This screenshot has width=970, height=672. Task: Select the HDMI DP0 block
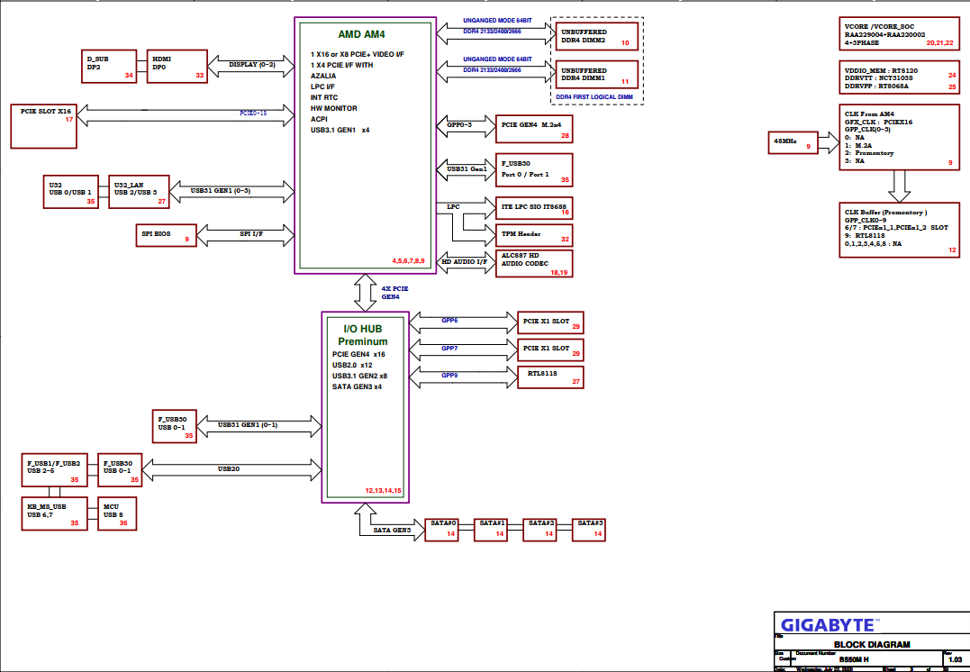pos(177,67)
